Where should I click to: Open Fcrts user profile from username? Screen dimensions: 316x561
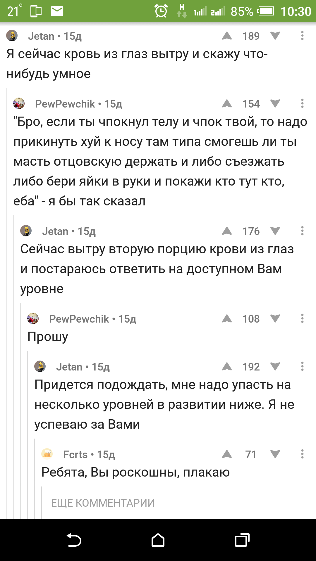pyautogui.click(x=75, y=455)
